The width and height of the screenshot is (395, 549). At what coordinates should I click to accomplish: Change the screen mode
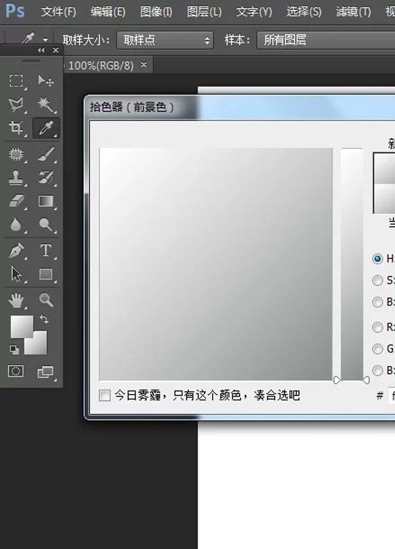pyautogui.click(x=45, y=372)
